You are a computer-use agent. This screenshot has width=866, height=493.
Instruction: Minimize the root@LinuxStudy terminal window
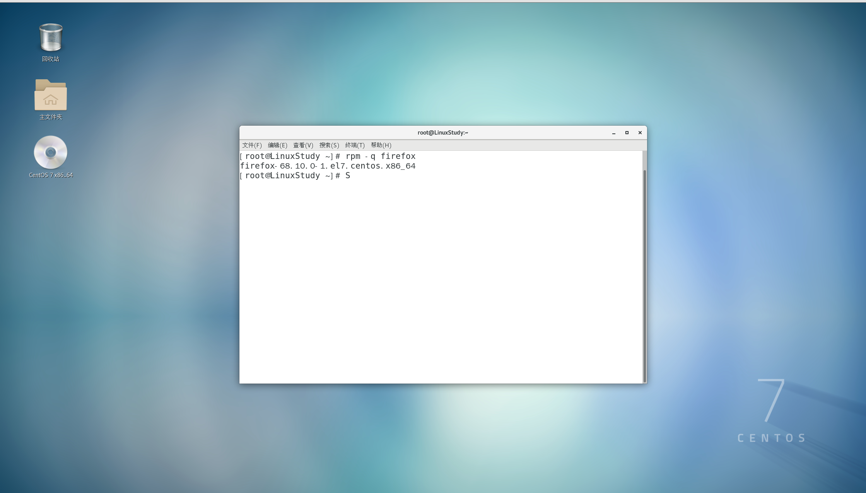coord(614,133)
